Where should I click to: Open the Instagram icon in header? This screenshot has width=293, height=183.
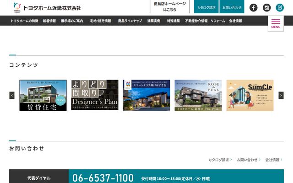(x=266, y=8)
